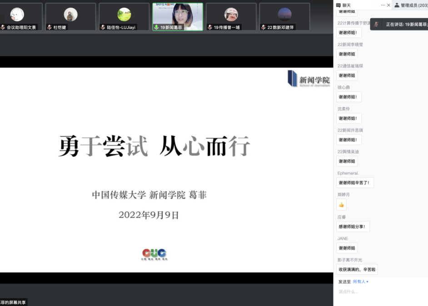Click the screen share label at bottom left

coord(14,302)
